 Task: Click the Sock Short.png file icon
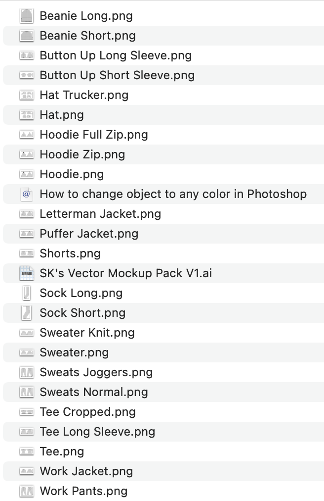26,313
